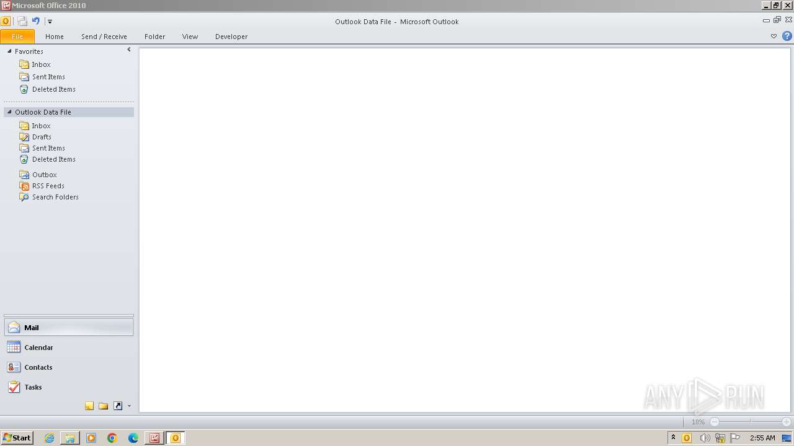Launch Google Chrome from taskbar
Image resolution: width=794 pixels, height=446 pixels.
tap(112, 438)
